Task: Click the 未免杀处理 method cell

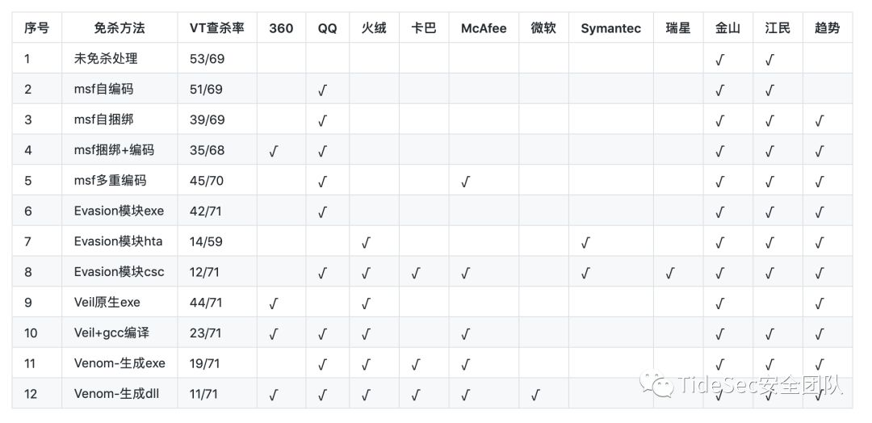Action: [106, 59]
